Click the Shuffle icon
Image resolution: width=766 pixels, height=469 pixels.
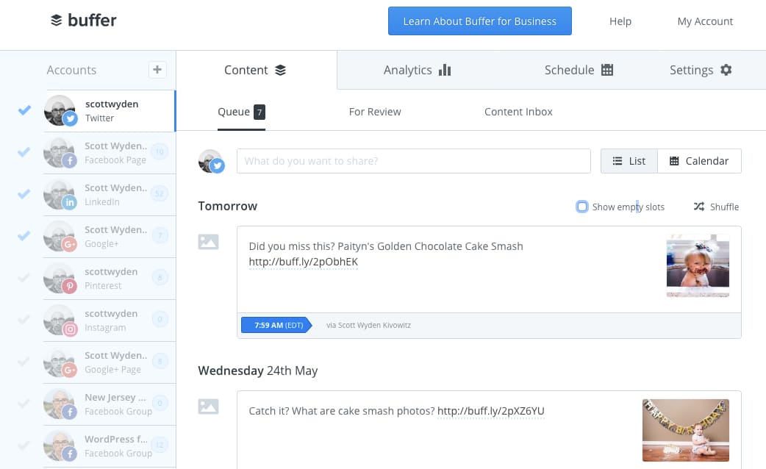coord(699,207)
